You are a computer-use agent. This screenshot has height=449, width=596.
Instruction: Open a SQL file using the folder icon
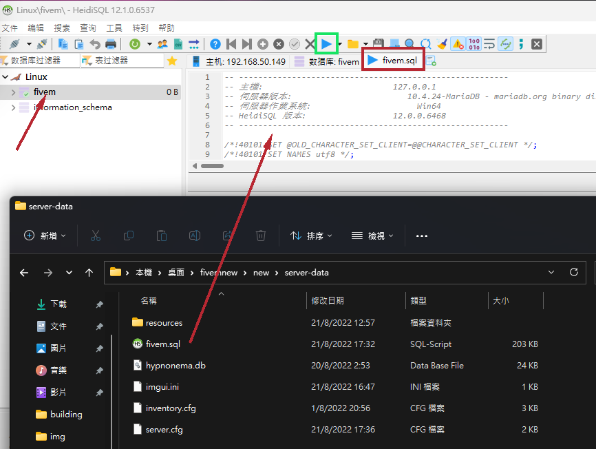pyautogui.click(x=354, y=44)
